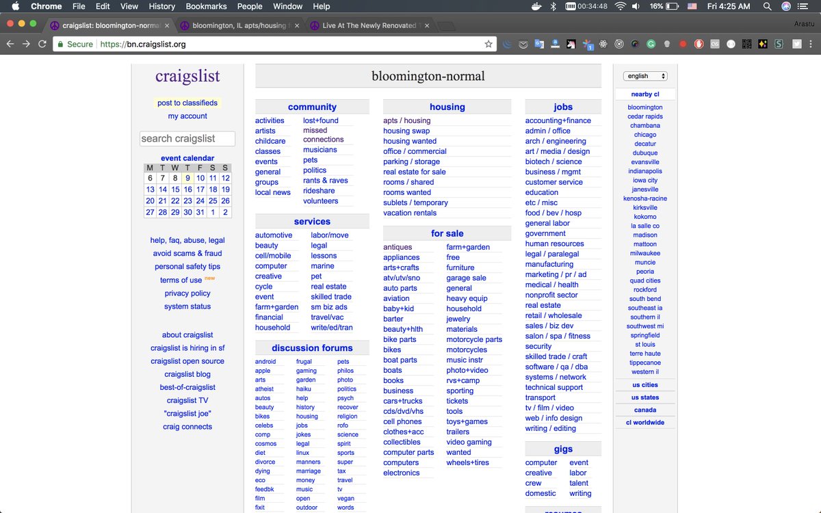Open the Bluetooth status menu

pyautogui.click(x=553, y=6)
